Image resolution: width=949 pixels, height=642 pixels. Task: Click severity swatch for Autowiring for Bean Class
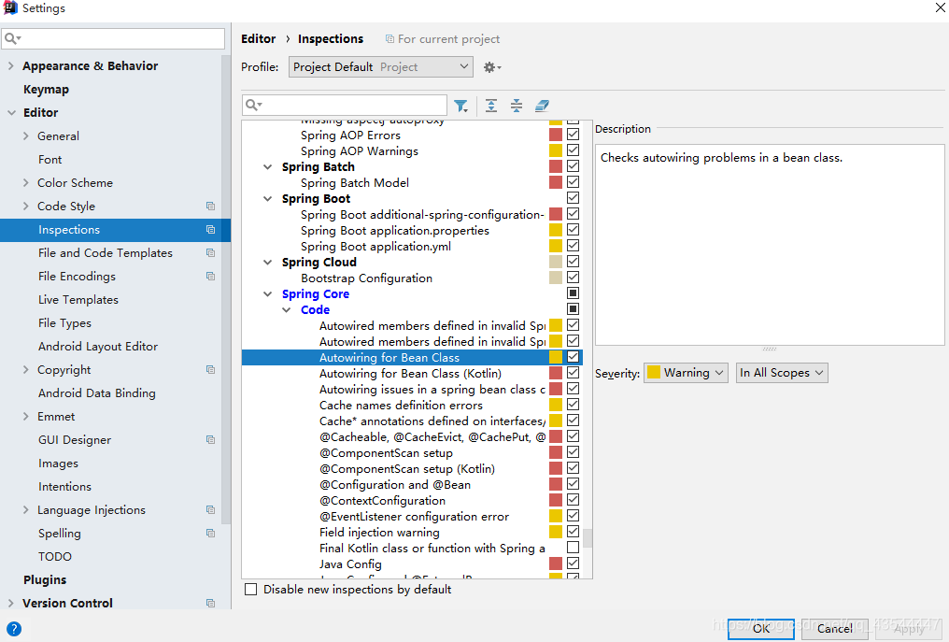point(556,357)
